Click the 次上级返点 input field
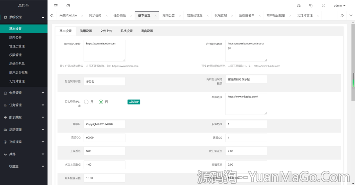The width and height of the screenshot is (355, 185). [246, 151]
